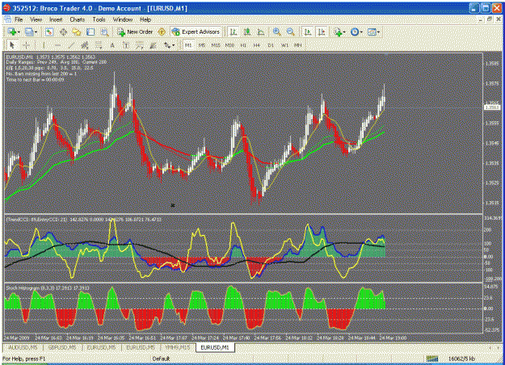The width and height of the screenshot is (505, 365).
Task: Select the Crosshair tool
Action: tap(27, 45)
